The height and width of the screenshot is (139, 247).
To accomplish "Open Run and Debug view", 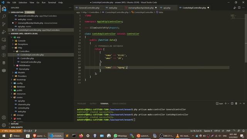I will [x=4, y=32].
